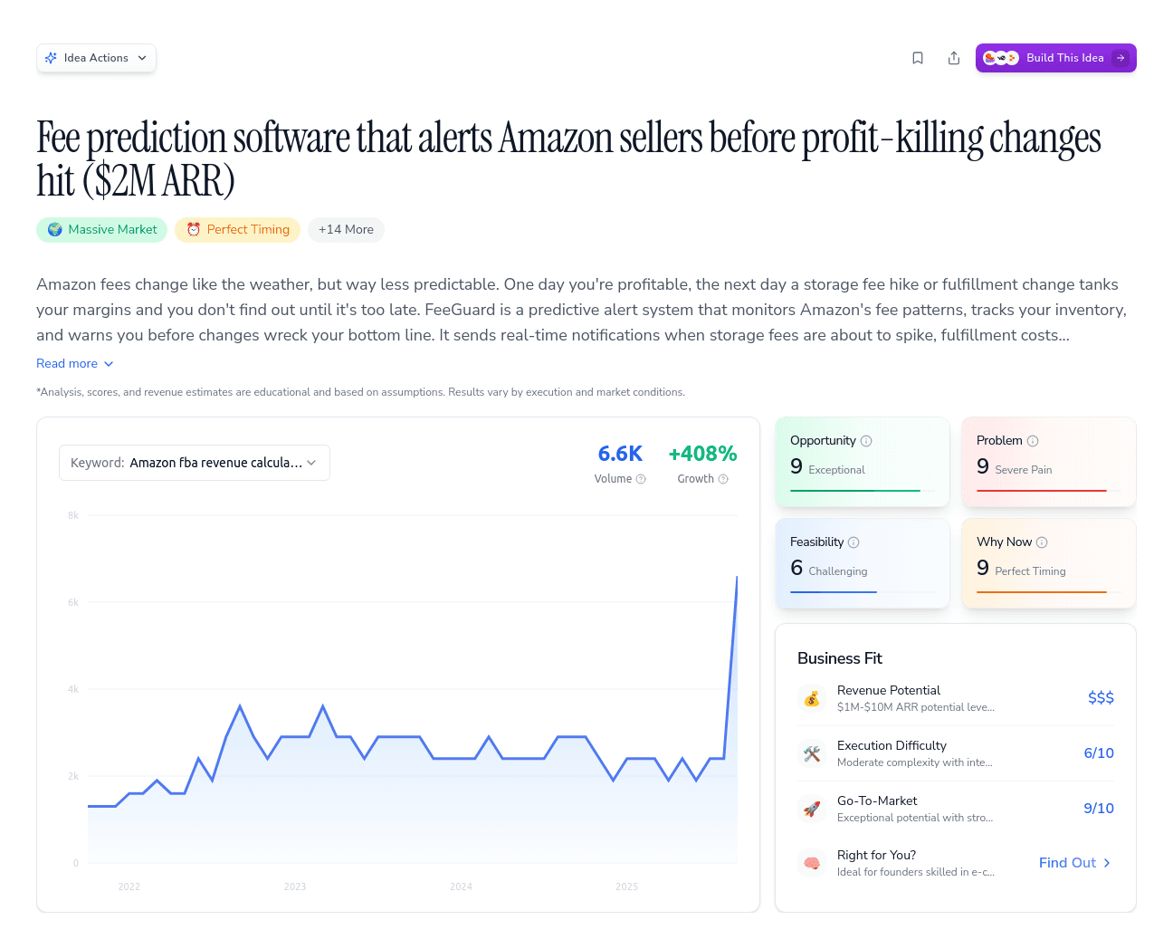
Task: Click the money bag icon beside Revenue Potential
Action: (812, 698)
